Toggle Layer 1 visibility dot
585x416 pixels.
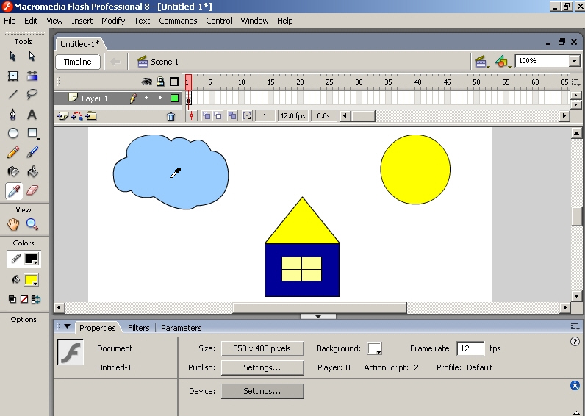146,98
